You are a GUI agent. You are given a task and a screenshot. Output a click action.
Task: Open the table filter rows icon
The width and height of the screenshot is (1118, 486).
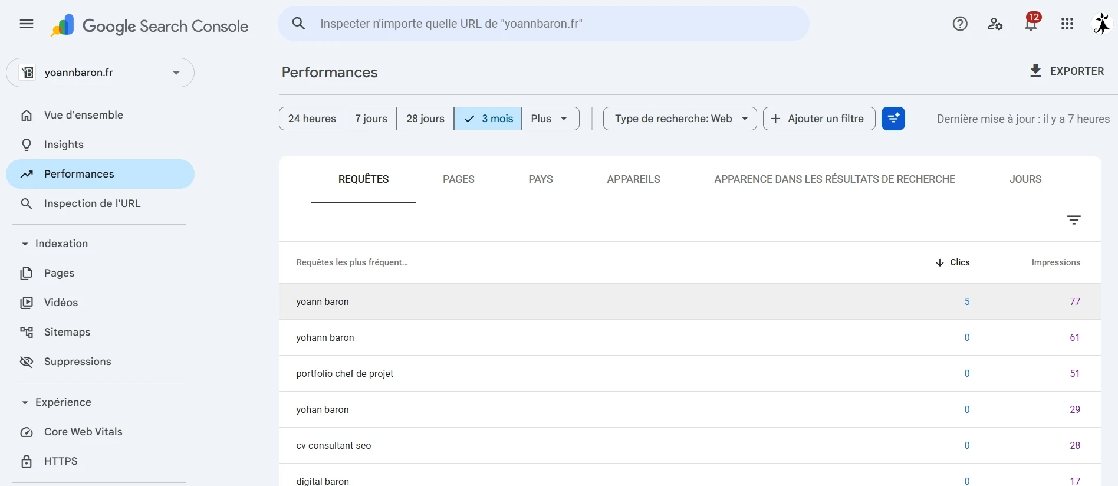point(1074,220)
